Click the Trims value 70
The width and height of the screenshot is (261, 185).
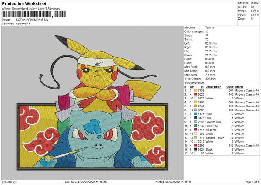(x=207, y=39)
